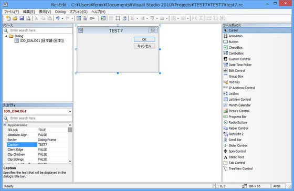Image resolution: width=294 pixels, height=191 pixels.
Task: Select the Hot Key tool
Action: click(x=257, y=82)
